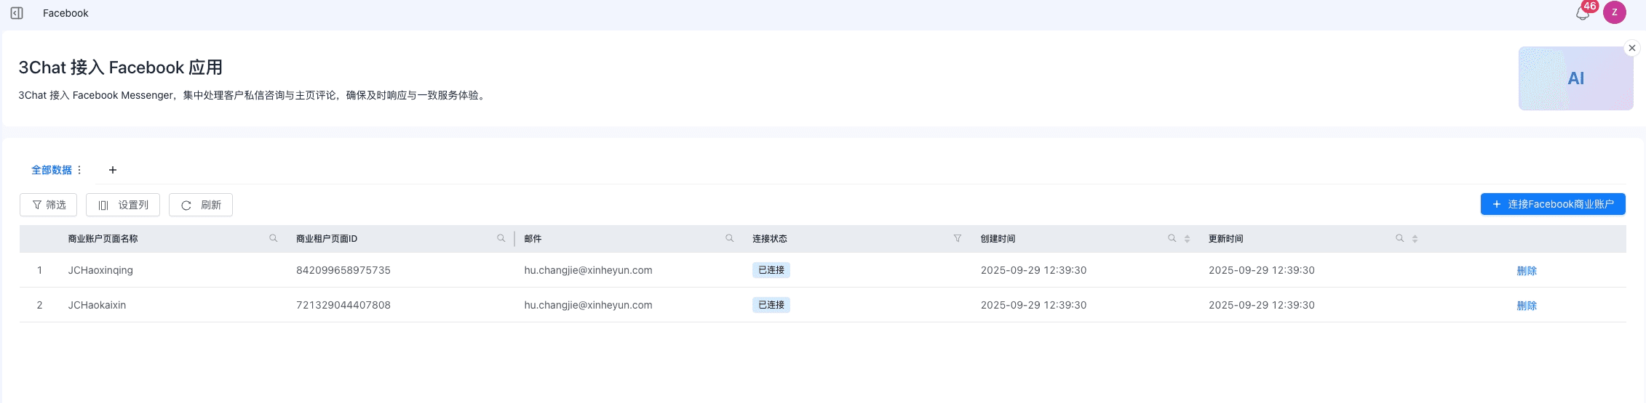1646x403 pixels.
Task: Click 连接Facebook商业账户 button
Action: coord(1553,204)
